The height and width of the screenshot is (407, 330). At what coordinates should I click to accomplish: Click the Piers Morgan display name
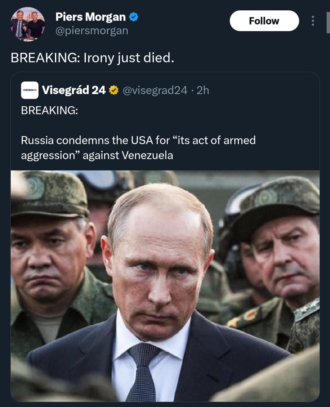pos(90,17)
